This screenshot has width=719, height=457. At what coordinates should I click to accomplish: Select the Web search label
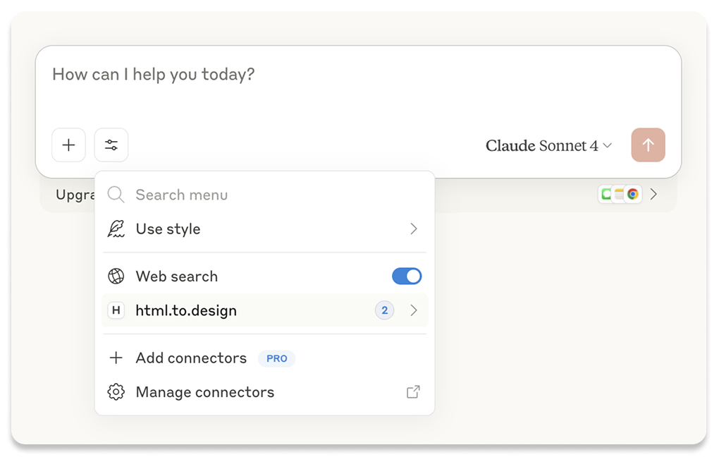(176, 276)
